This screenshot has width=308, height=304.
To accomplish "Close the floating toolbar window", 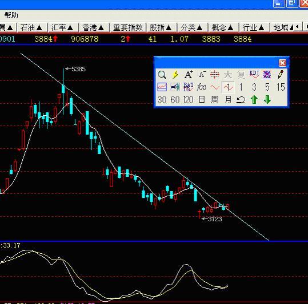I will [x=282, y=63].
